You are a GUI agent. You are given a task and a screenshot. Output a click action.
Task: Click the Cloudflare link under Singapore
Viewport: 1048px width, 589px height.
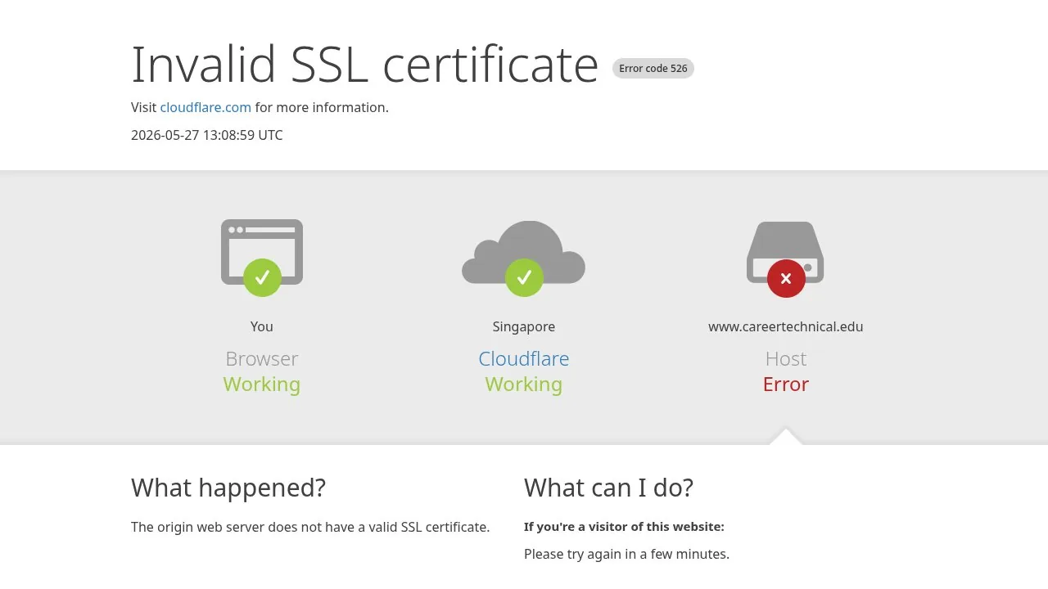click(x=524, y=358)
